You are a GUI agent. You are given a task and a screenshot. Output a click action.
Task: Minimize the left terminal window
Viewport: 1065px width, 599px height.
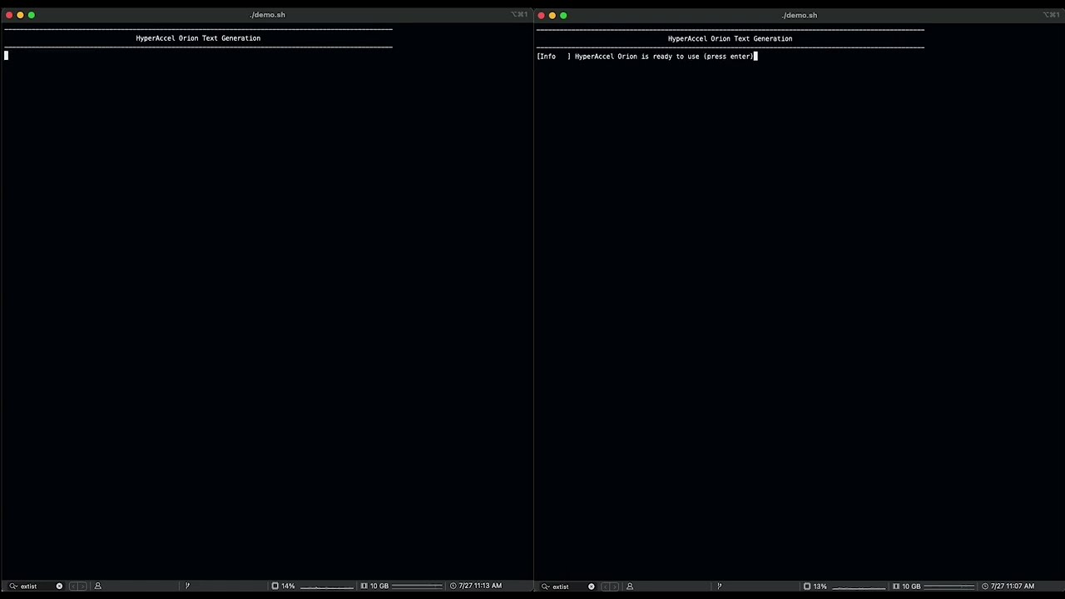coord(20,15)
